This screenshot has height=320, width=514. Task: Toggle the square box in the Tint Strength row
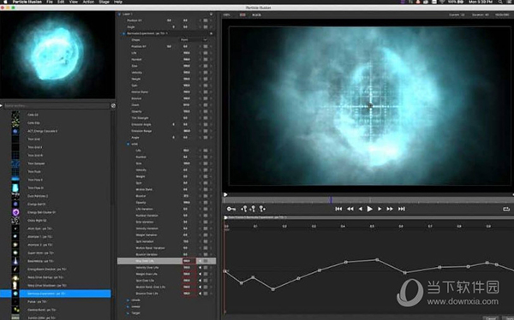coord(206,118)
